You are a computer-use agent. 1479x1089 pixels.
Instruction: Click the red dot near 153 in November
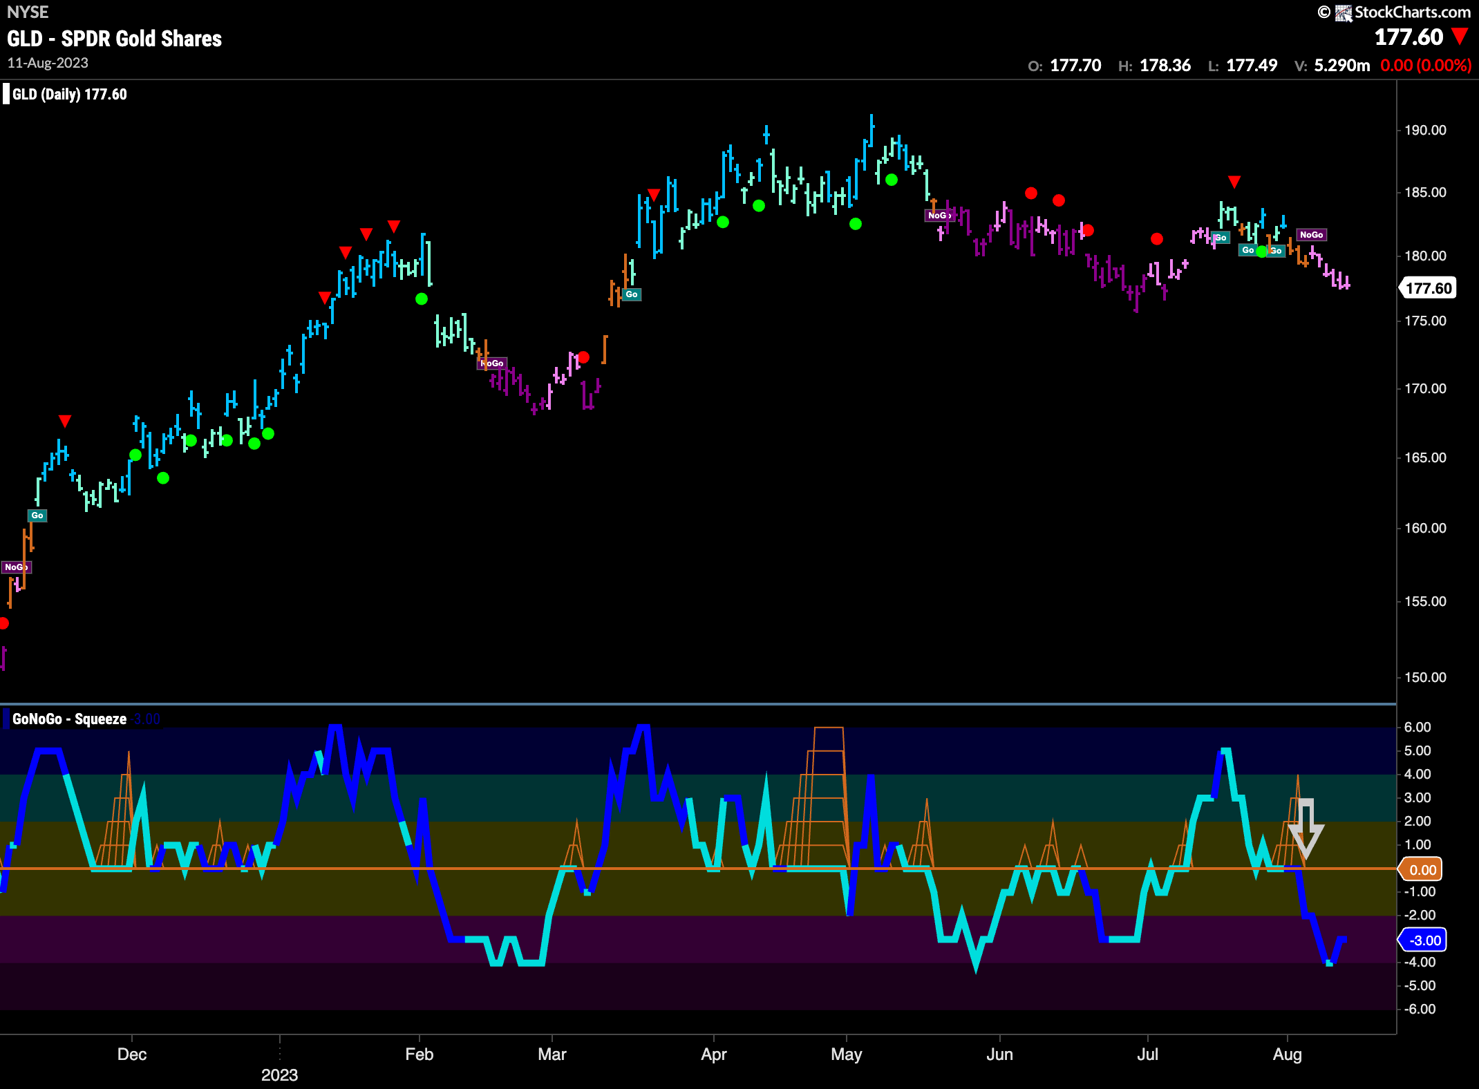tap(3, 623)
